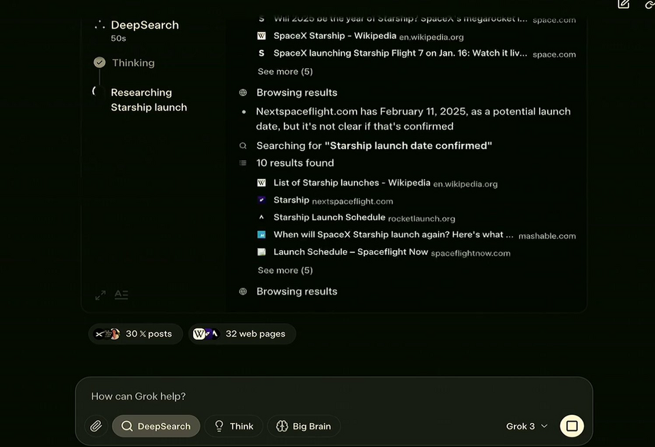Screen dimensions: 655x447
Task: Click the expand arrows icon in DeepSearch panel
Action: point(100,295)
